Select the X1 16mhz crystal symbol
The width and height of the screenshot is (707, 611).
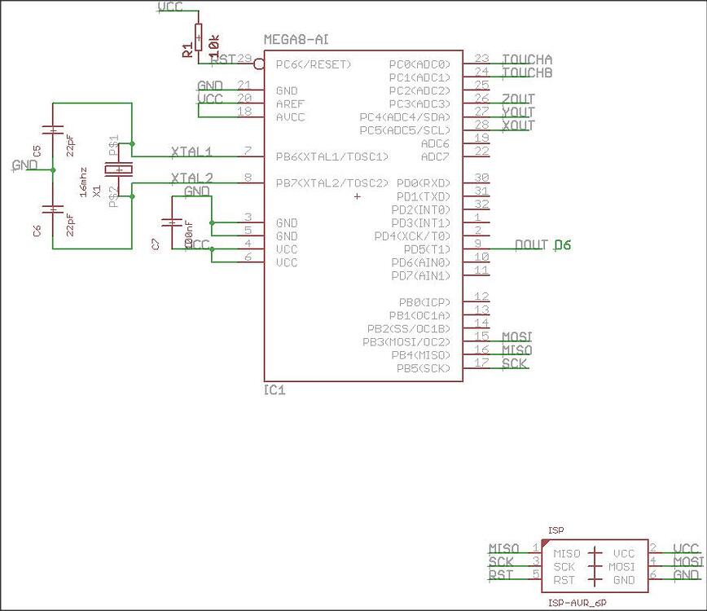[121, 169]
